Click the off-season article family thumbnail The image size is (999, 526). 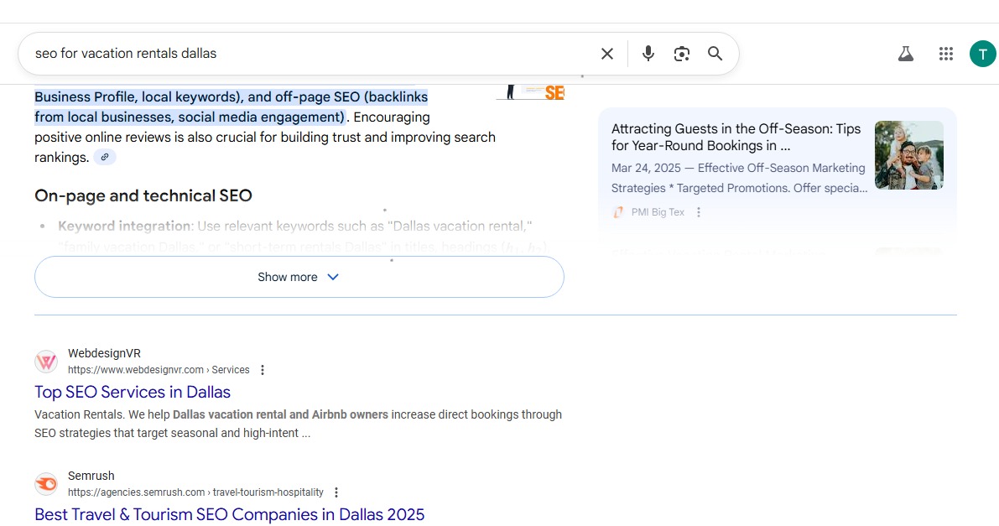click(908, 155)
